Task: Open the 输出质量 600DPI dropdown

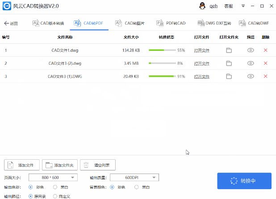Action: pyautogui.click(x=134, y=178)
